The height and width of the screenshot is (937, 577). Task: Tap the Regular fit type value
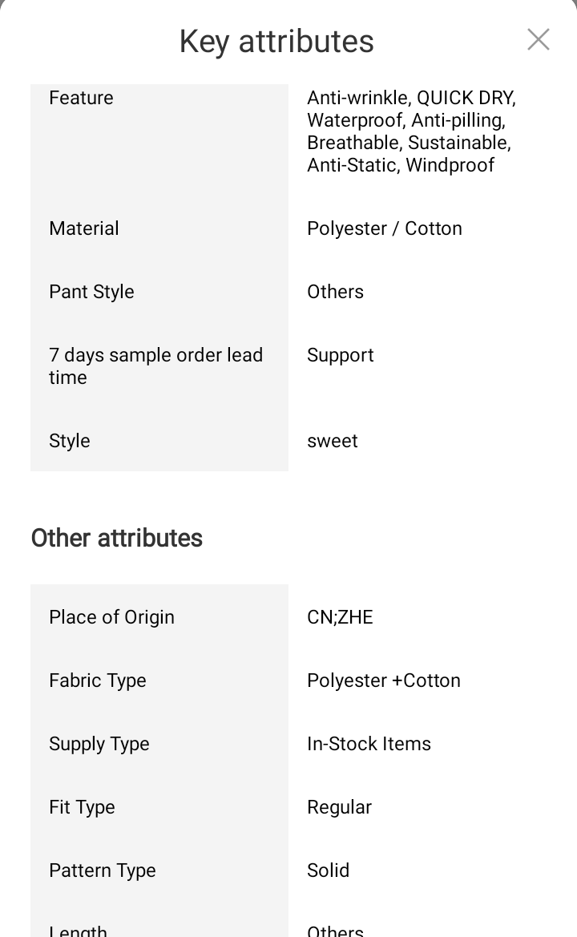pos(339,807)
